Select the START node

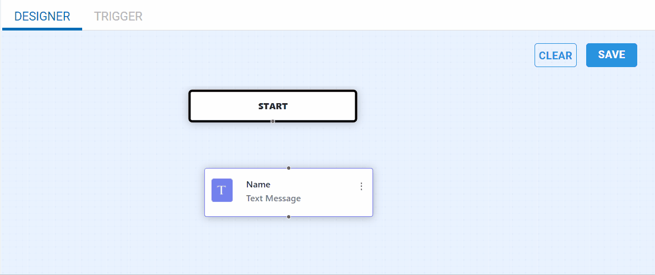(x=273, y=106)
